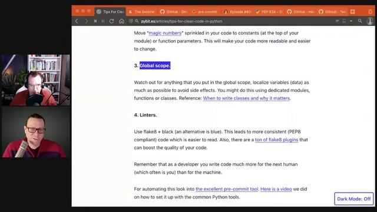
Task: Open the address bar dropdown arrow
Action: pyautogui.click(x=351, y=21)
